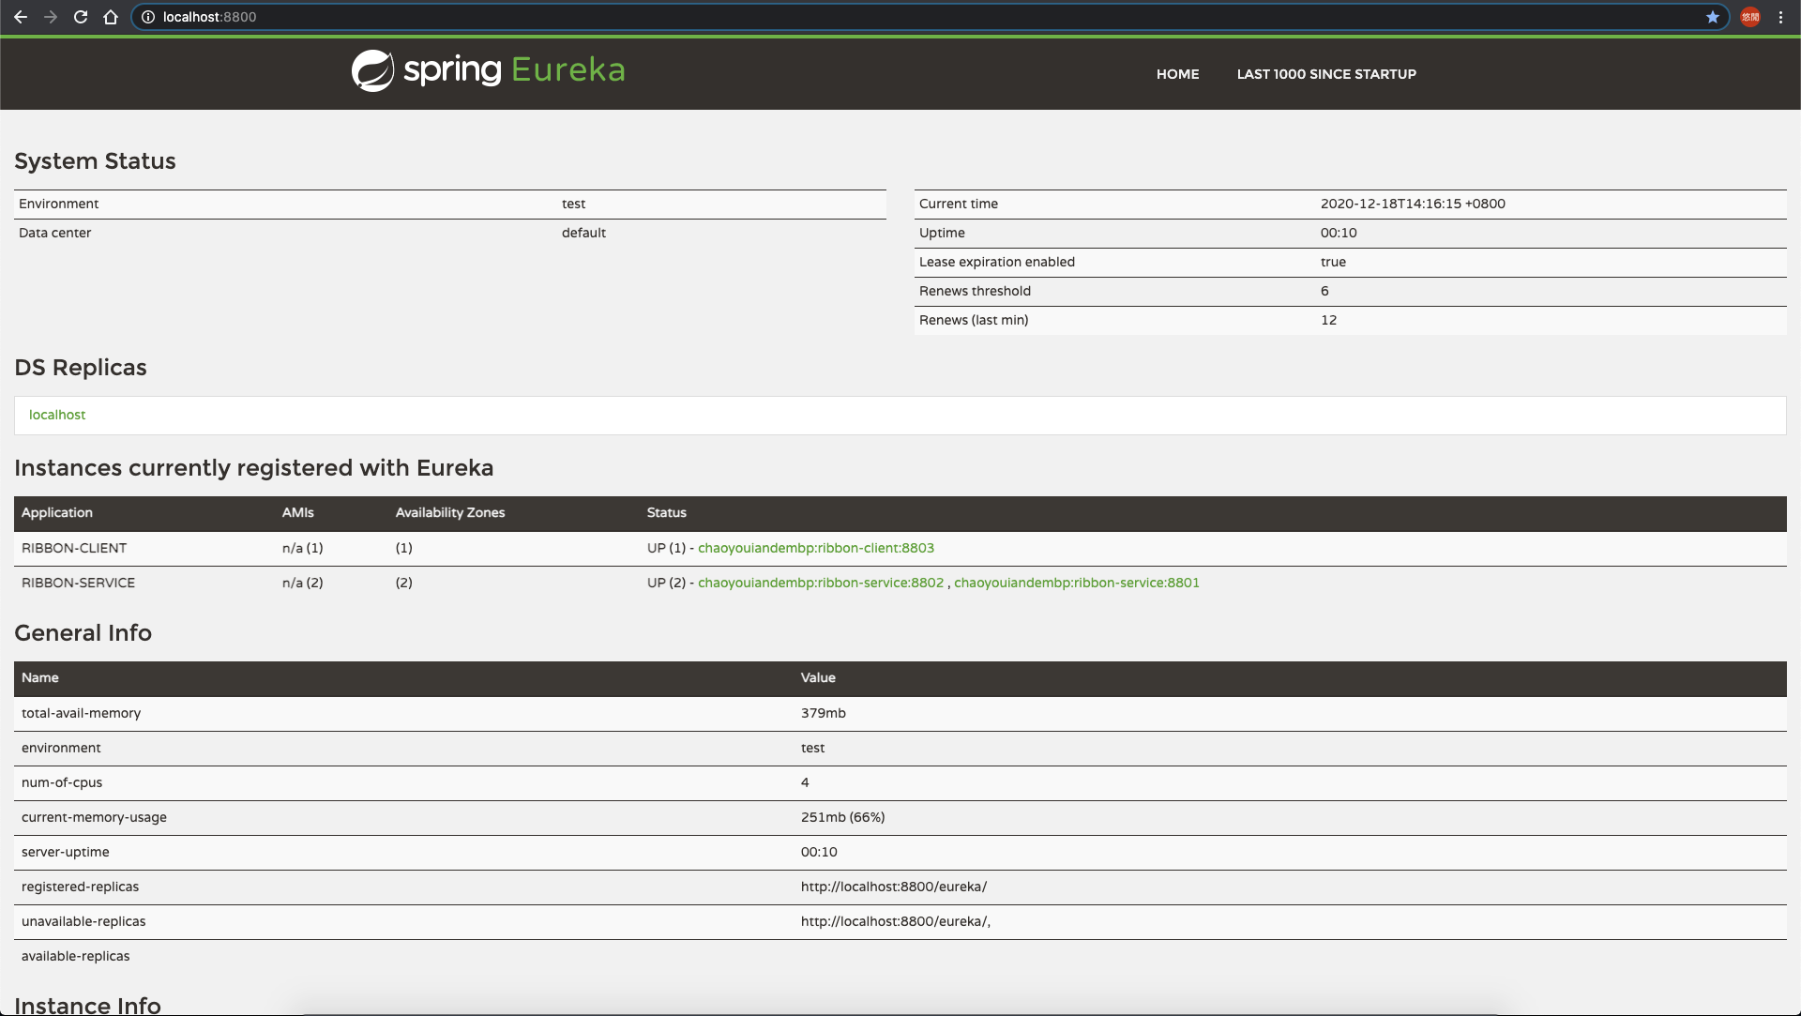Viewport: 1801px width, 1016px height.
Task: Open the ribbon-client:8803 instance link
Action: click(x=815, y=548)
